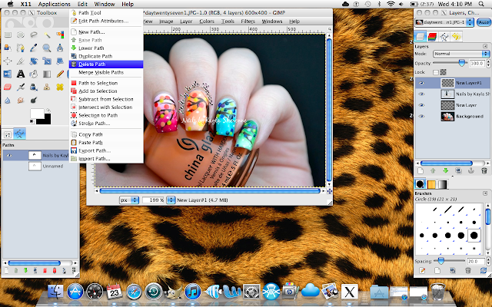Select the Blend gradient tool
This screenshot has height=307, width=492.
[47, 74]
